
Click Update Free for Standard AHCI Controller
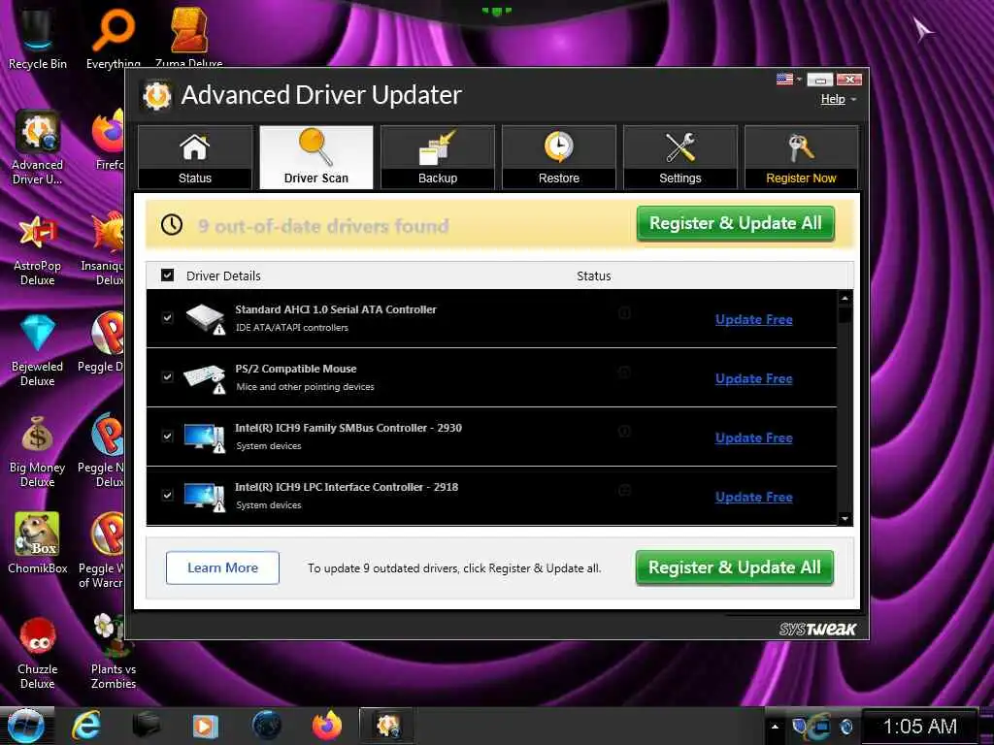click(x=753, y=319)
